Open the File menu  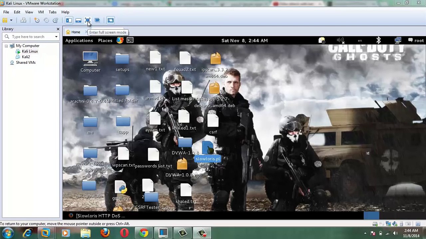[x=6, y=12]
